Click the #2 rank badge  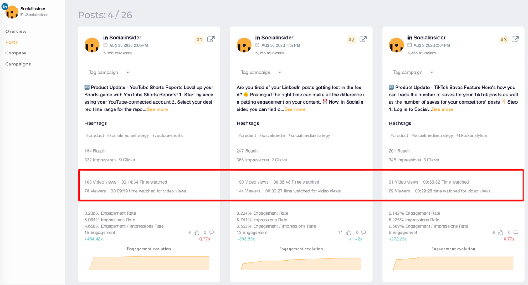click(x=351, y=40)
